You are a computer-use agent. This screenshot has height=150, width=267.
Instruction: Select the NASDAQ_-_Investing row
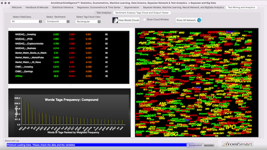pyautogui.click(x=69, y=34)
